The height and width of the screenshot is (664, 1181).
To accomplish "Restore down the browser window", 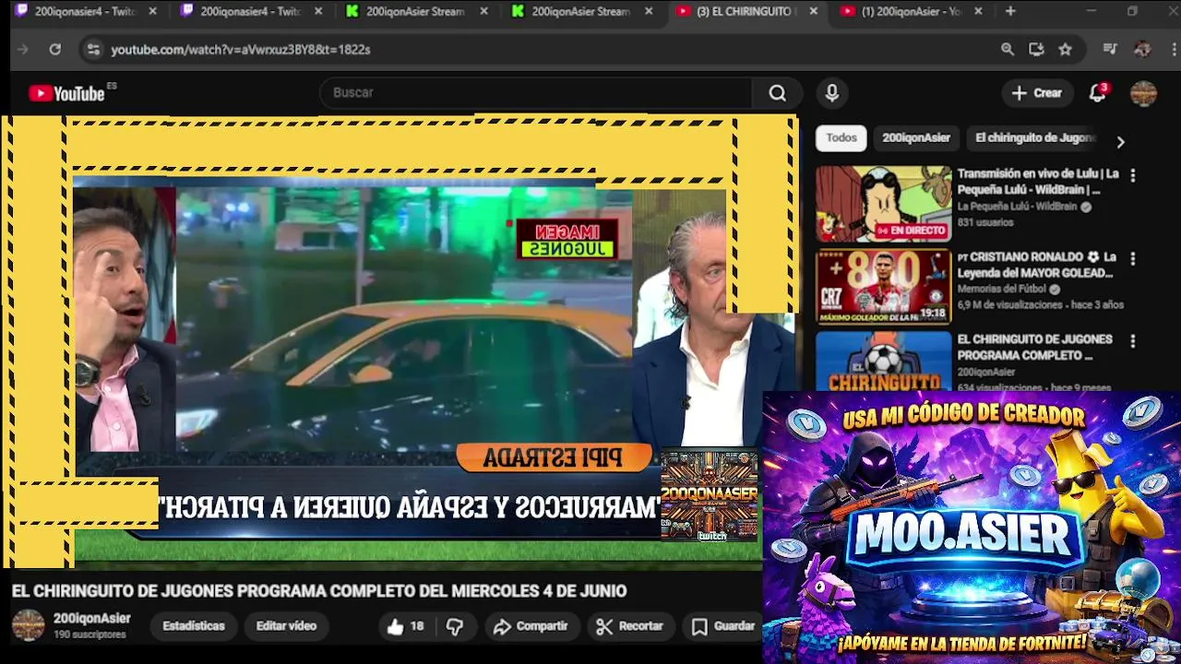I will click(1132, 12).
